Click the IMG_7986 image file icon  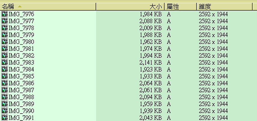click(5, 83)
